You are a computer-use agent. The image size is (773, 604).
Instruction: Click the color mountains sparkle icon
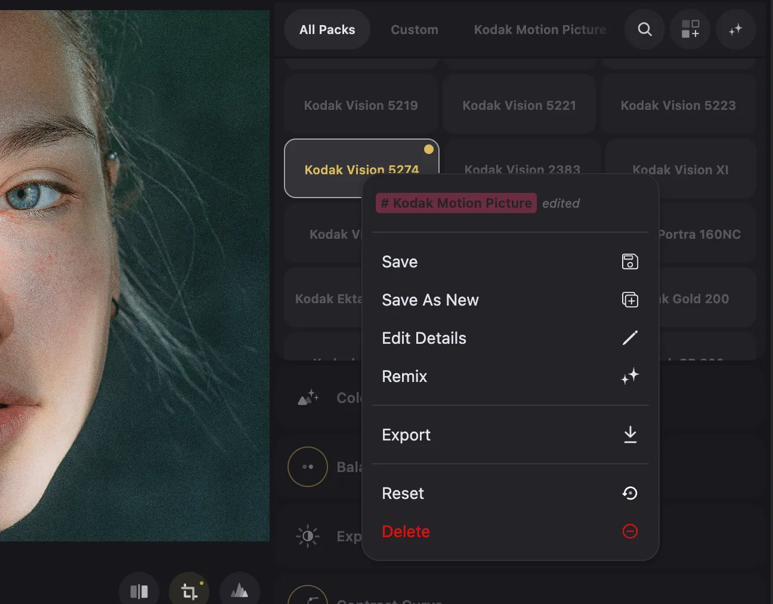[308, 397]
